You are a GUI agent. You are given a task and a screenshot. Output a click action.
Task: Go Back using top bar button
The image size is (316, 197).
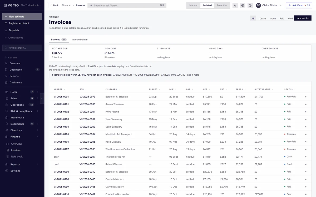54,5
